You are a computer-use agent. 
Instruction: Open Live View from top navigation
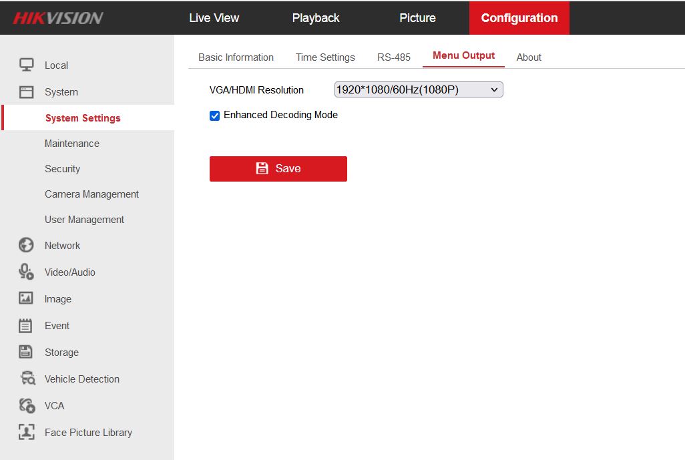[214, 18]
